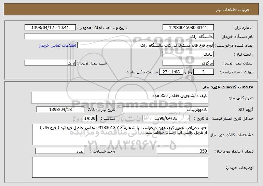Click the اطلاعات کالاهای مورد نیاز section heading
Image resolution: width=263 pixels, height=186 pixels.
(x=228, y=87)
